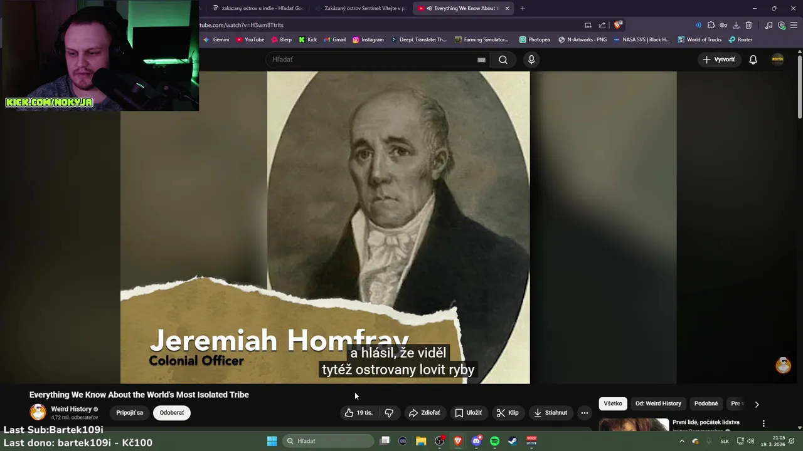The width and height of the screenshot is (803, 451).
Task: Open YouTube notifications bell
Action: click(753, 60)
